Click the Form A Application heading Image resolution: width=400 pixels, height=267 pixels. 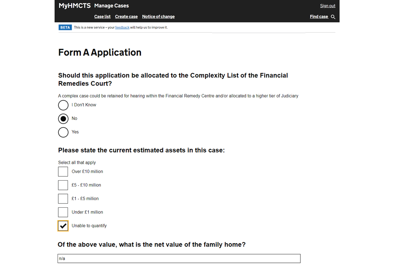100,53
